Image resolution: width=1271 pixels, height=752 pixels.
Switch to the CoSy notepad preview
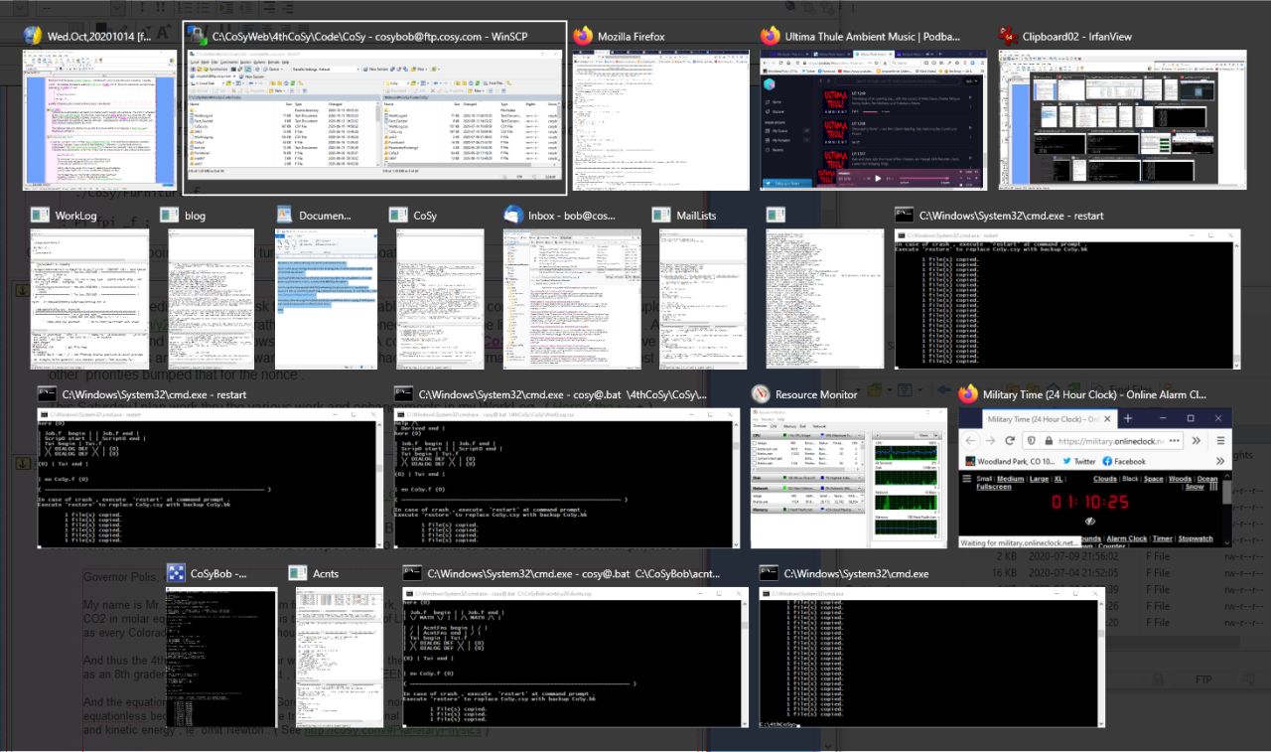coord(441,299)
